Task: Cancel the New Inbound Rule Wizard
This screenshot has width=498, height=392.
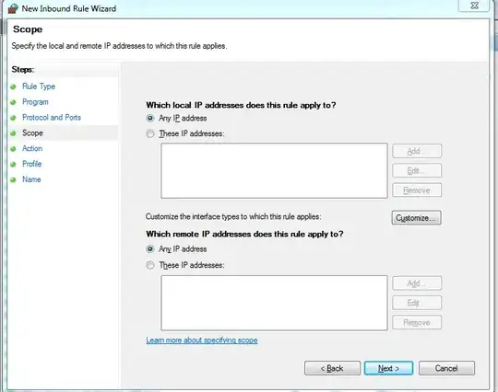Action: coord(446,368)
